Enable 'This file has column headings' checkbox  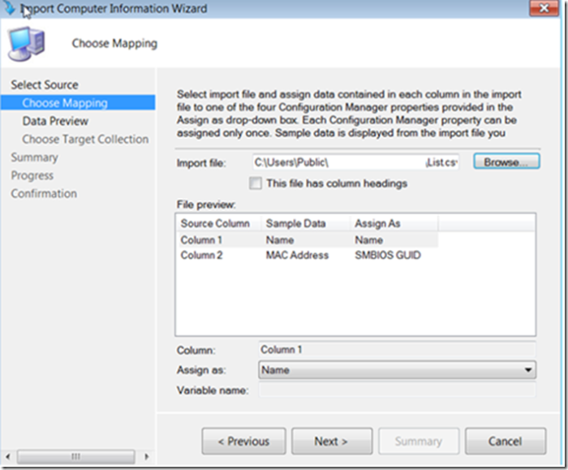point(256,183)
